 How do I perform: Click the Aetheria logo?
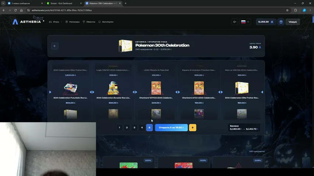27,22
